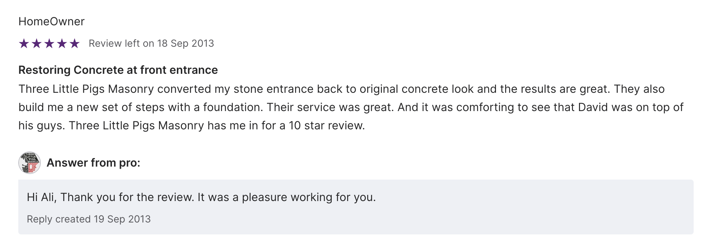707x239 pixels.
Task: Select the third star in rating
Action: 49,44
